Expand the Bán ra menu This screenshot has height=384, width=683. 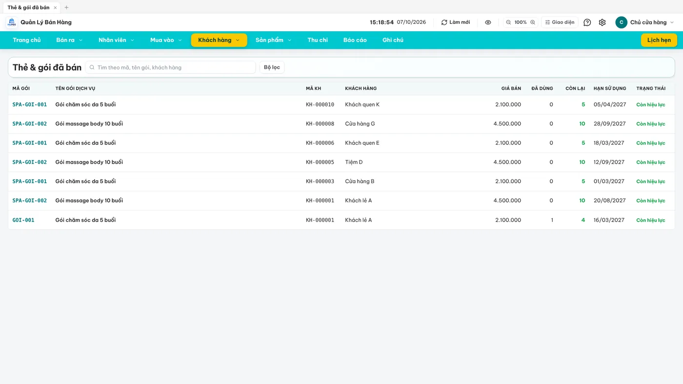[x=69, y=40]
